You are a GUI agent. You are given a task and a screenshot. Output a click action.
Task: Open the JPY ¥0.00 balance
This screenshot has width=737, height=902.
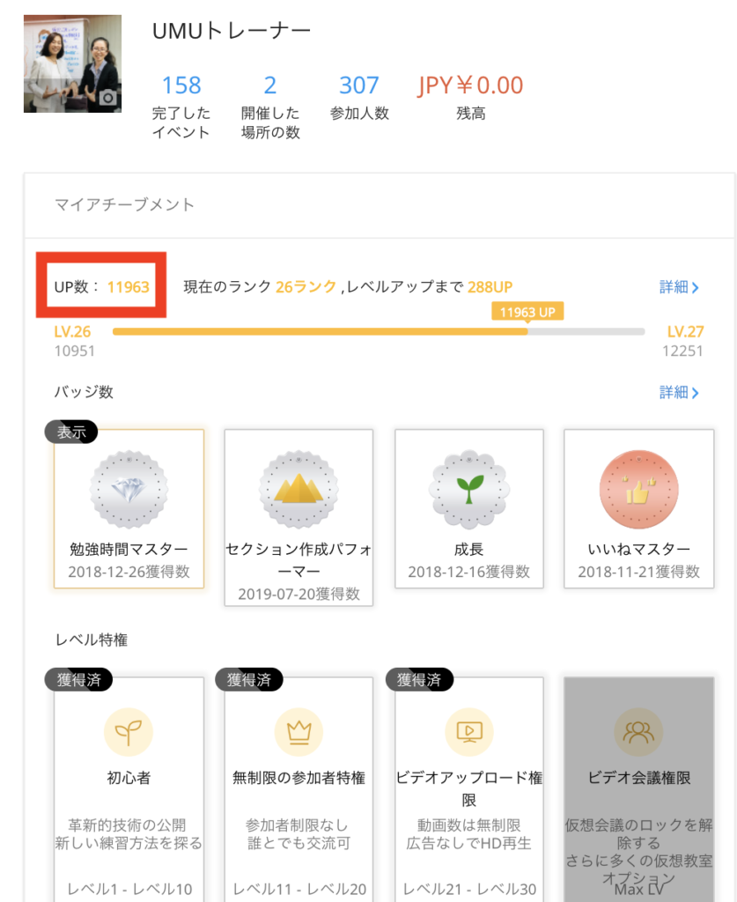pyautogui.click(x=470, y=85)
